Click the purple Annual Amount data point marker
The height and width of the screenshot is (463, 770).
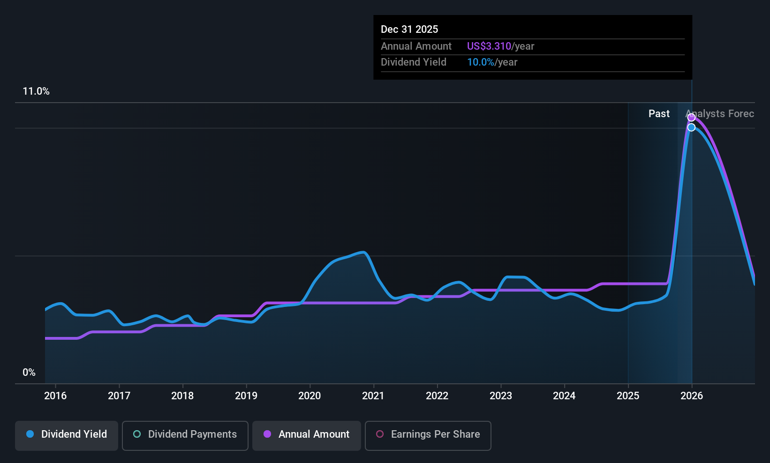691,118
